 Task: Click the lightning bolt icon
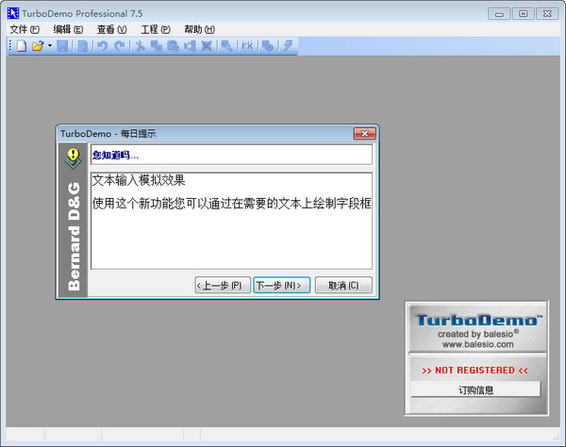click(288, 46)
